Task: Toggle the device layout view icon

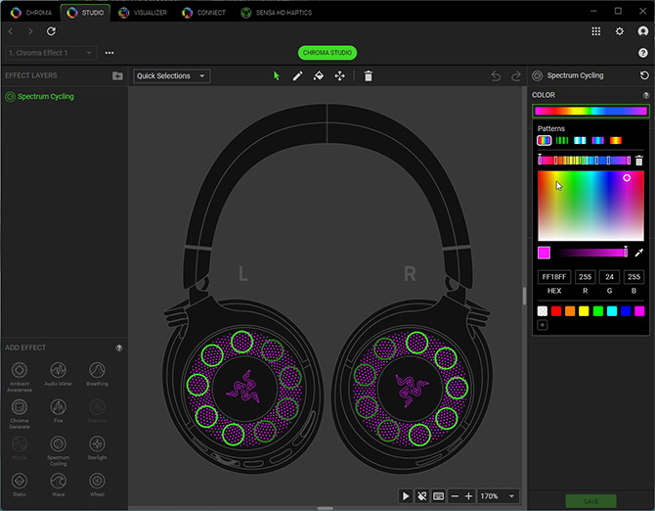Action: [438, 496]
